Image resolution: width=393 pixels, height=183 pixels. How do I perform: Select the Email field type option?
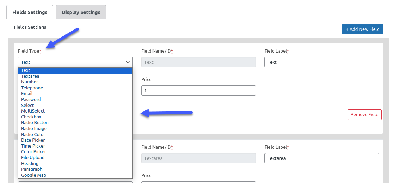tap(27, 94)
